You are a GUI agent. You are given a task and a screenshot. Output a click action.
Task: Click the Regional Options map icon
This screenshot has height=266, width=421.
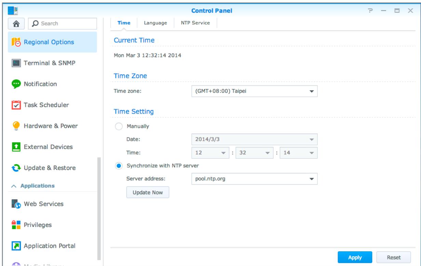pyautogui.click(x=16, y=42)
